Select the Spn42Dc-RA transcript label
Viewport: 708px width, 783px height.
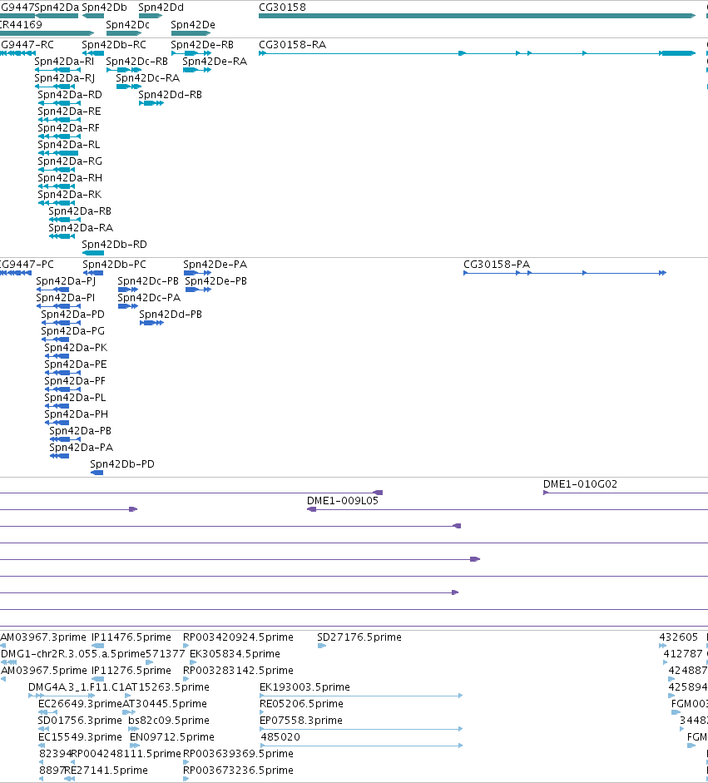point(148,78)
